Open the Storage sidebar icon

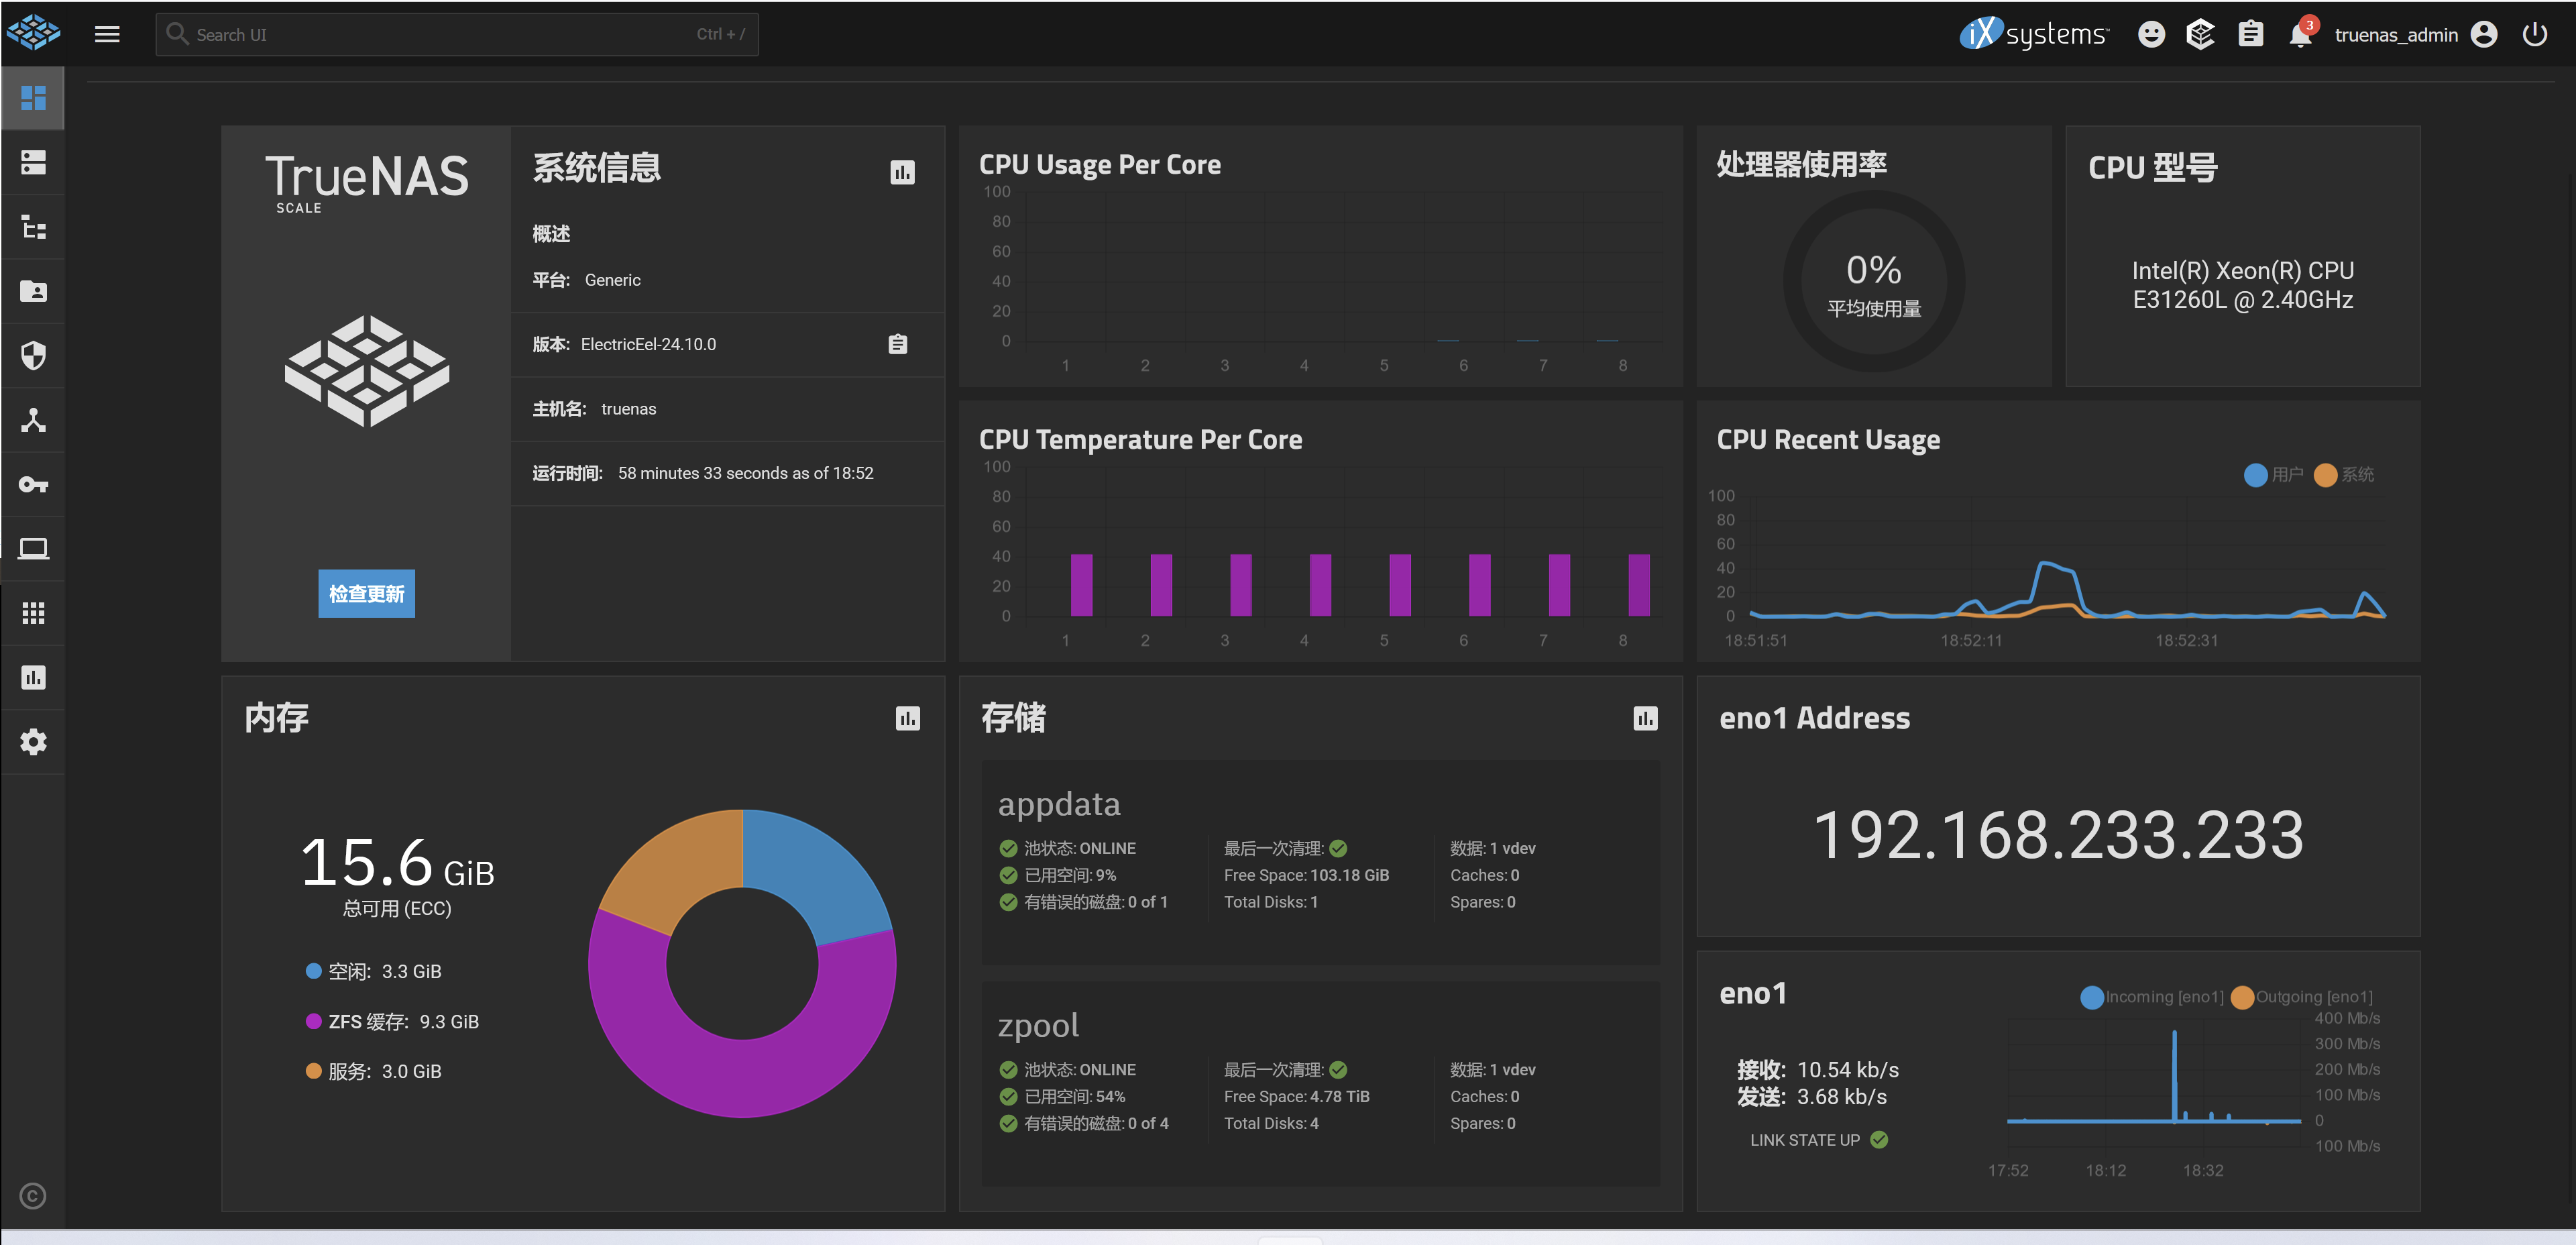click(33, 162)
